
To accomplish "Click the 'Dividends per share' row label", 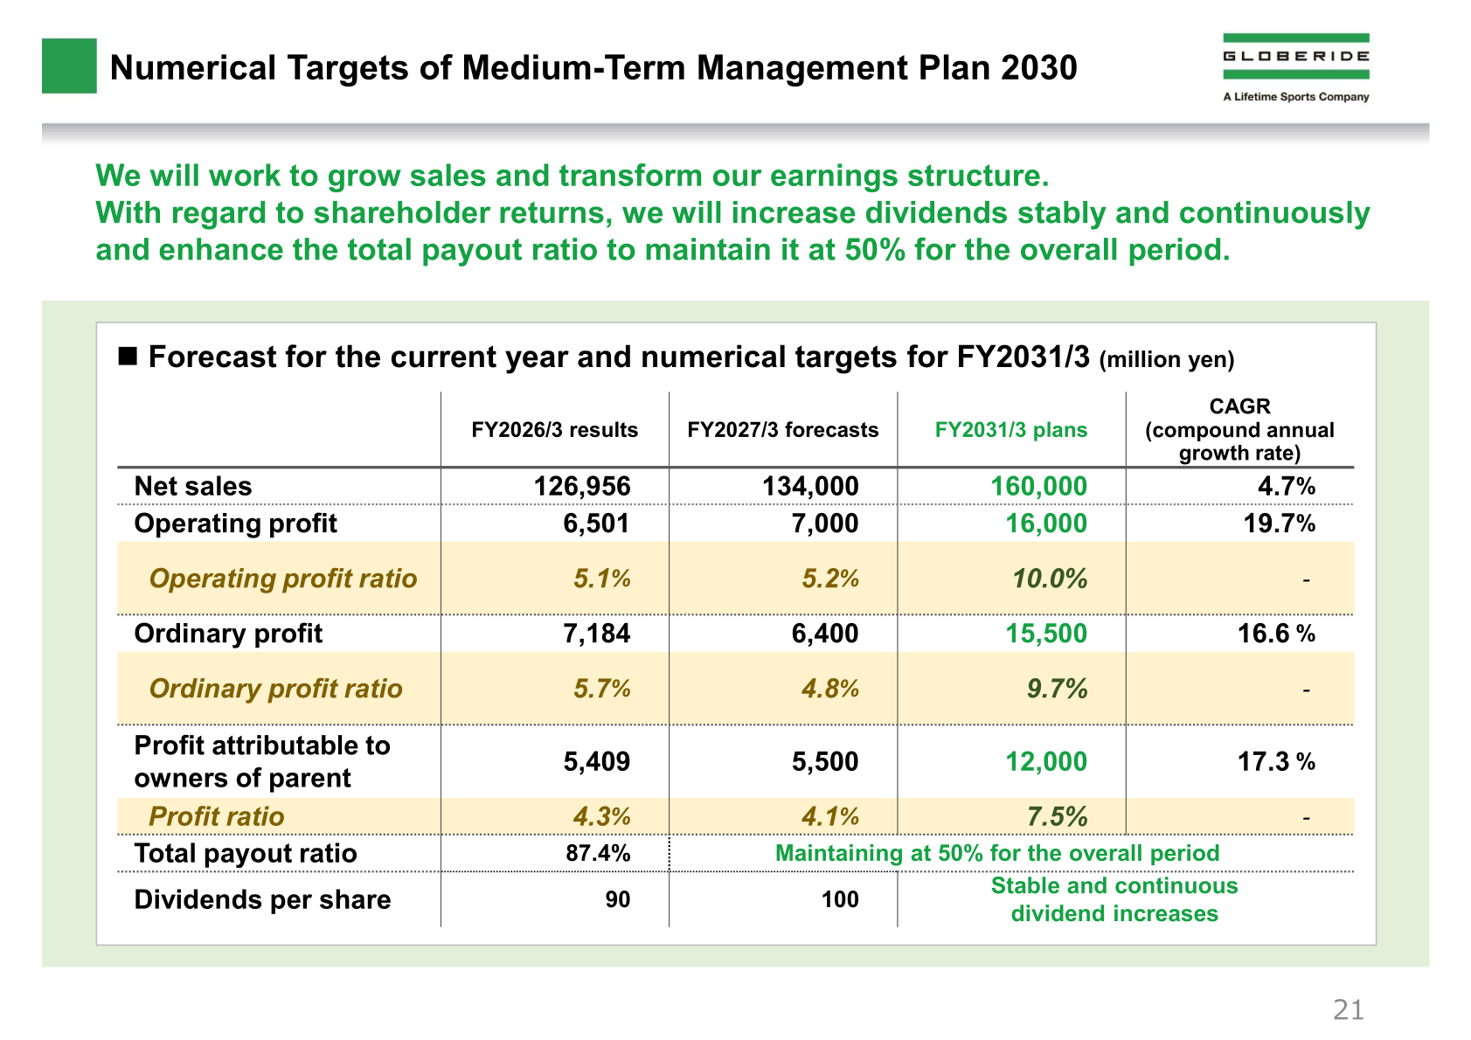I will point(262,899).
